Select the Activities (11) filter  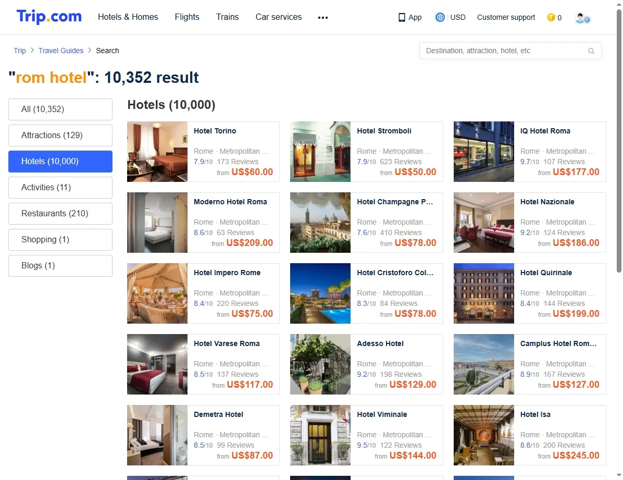(x=60, y=187)
